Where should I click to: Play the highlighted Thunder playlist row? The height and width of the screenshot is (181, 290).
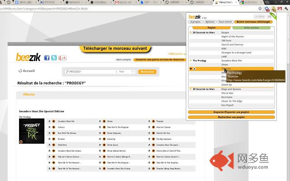pyautogui.click(x=194, y=69)
